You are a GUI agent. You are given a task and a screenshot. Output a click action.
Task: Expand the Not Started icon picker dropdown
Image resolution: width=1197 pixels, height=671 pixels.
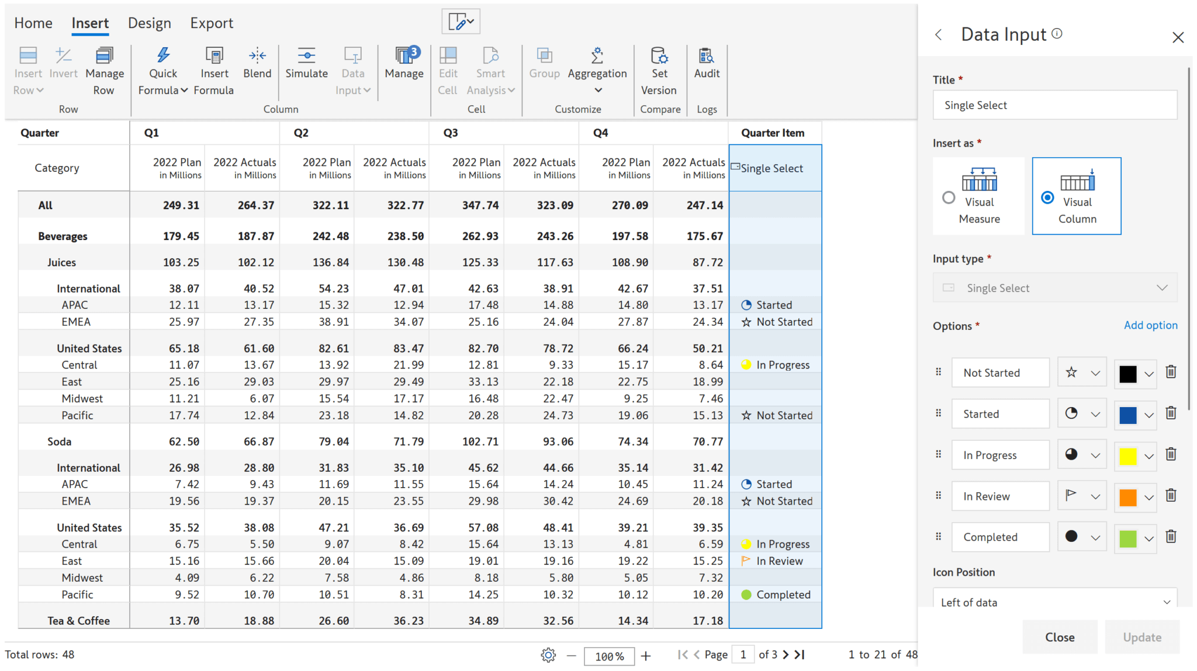pos(1095,373)
